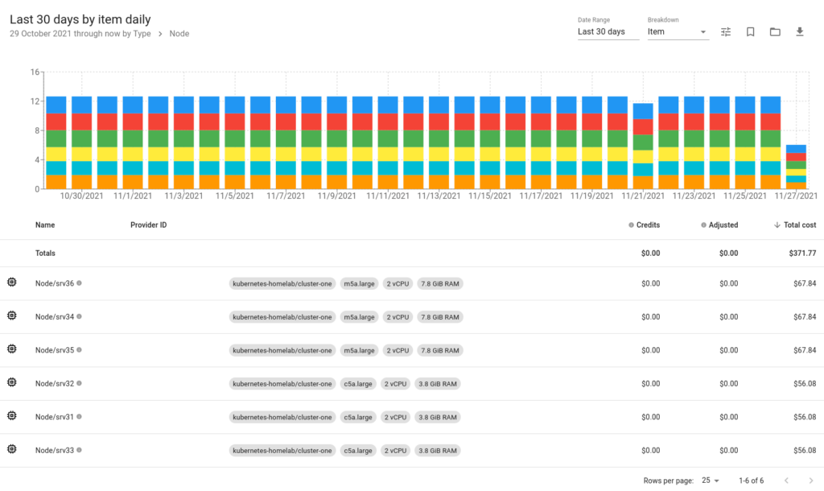Select Type in the breadcrumb navigation
This screenshot has height=491, width=824.
pyautogui.click(x=143, y=34)
